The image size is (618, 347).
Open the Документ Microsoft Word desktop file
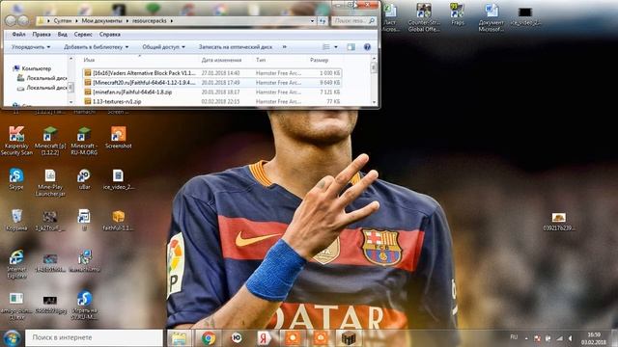coord(492,17)
